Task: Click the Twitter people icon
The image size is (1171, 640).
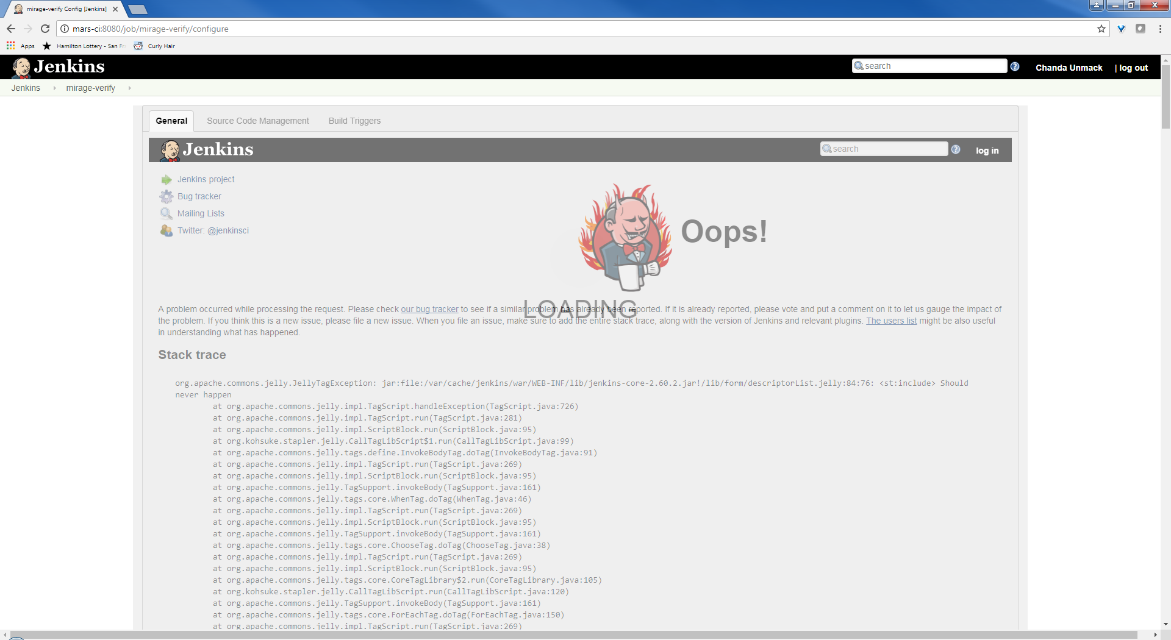Action: (166, 230)
